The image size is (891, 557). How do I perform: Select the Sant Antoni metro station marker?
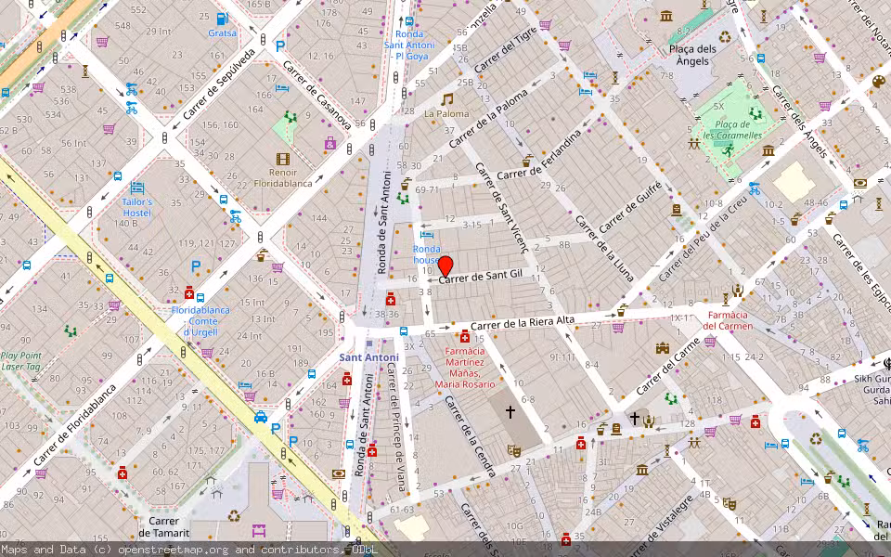coord(369,343)
